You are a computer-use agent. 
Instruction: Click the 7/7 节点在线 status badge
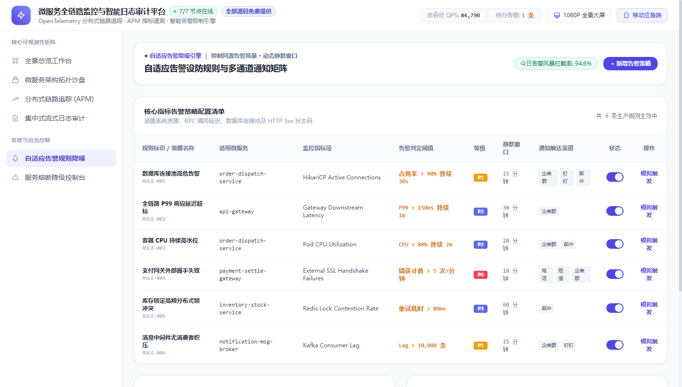[x=193, y=11]
